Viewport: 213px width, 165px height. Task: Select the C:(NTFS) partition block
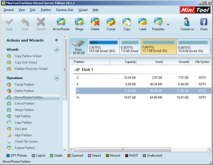pyautogui.click(x=103, y=47)
